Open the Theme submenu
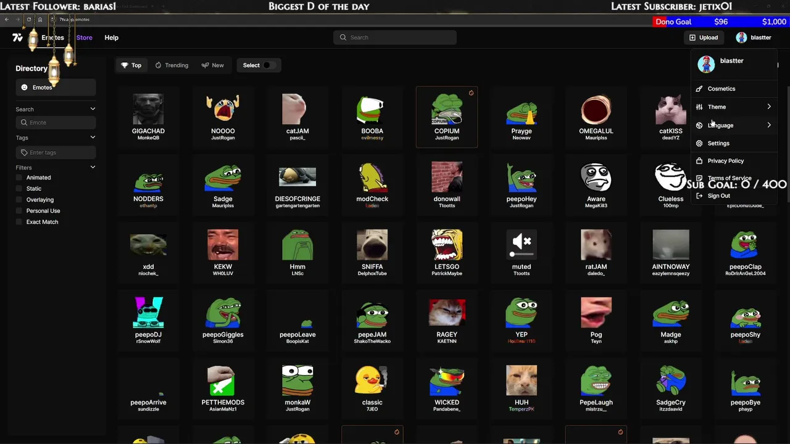790x444 pixels. click(x=734, y=107)
